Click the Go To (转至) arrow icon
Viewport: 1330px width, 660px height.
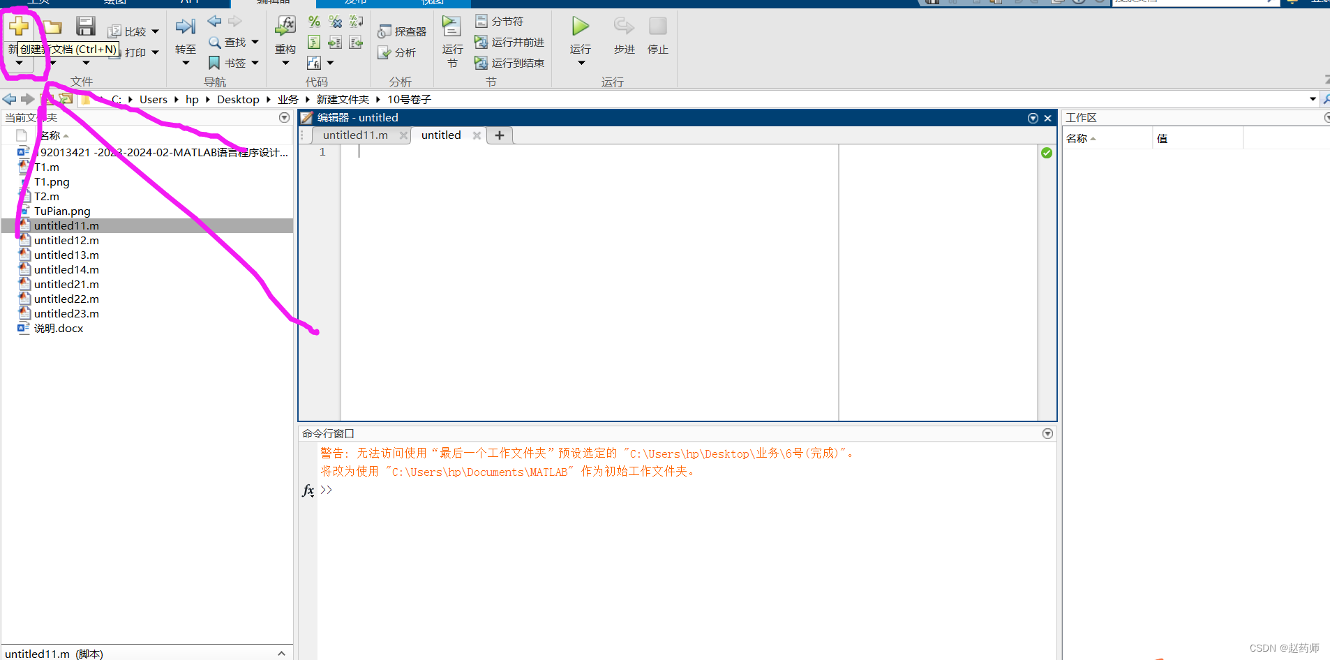tap(186, 27)
